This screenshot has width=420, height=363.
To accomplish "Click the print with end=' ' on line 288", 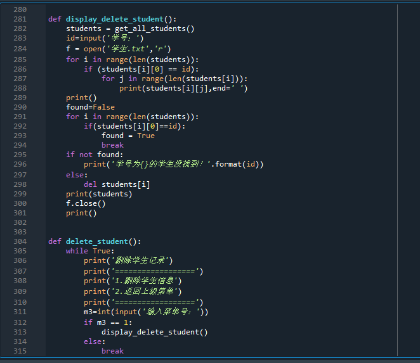I will [x=183, y=88].
